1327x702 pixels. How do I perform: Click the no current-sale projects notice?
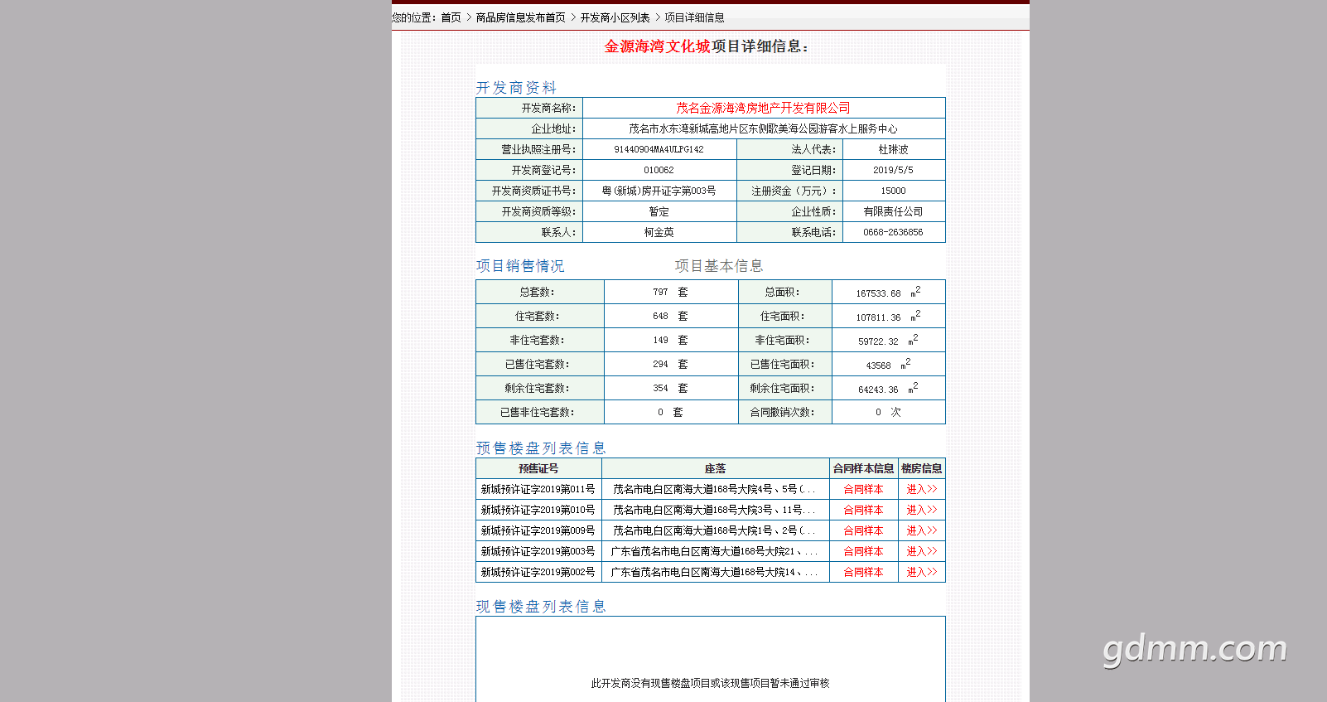point(710,683)
